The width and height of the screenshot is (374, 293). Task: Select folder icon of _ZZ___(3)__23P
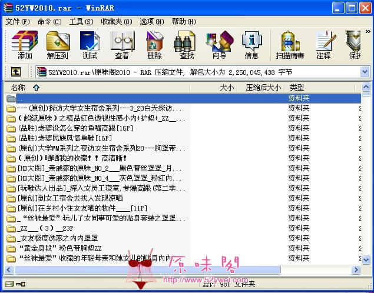pyautogui.click(x=11, y=228)
